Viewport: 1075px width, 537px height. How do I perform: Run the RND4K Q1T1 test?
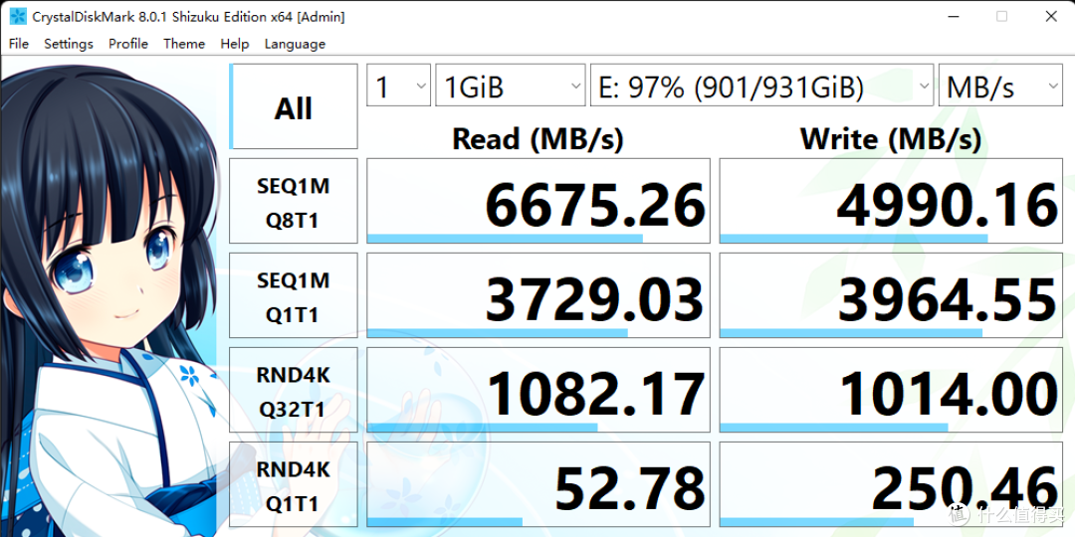pos(294,484)
